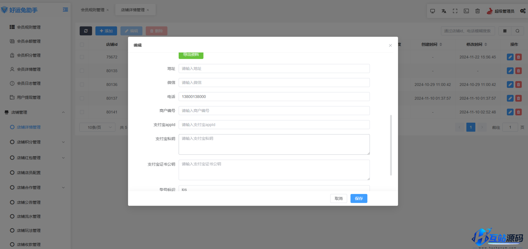This screenshot has width=528, height=249.
Task: Close the 店铺详情管理 tab X
Action: (148, 10)
